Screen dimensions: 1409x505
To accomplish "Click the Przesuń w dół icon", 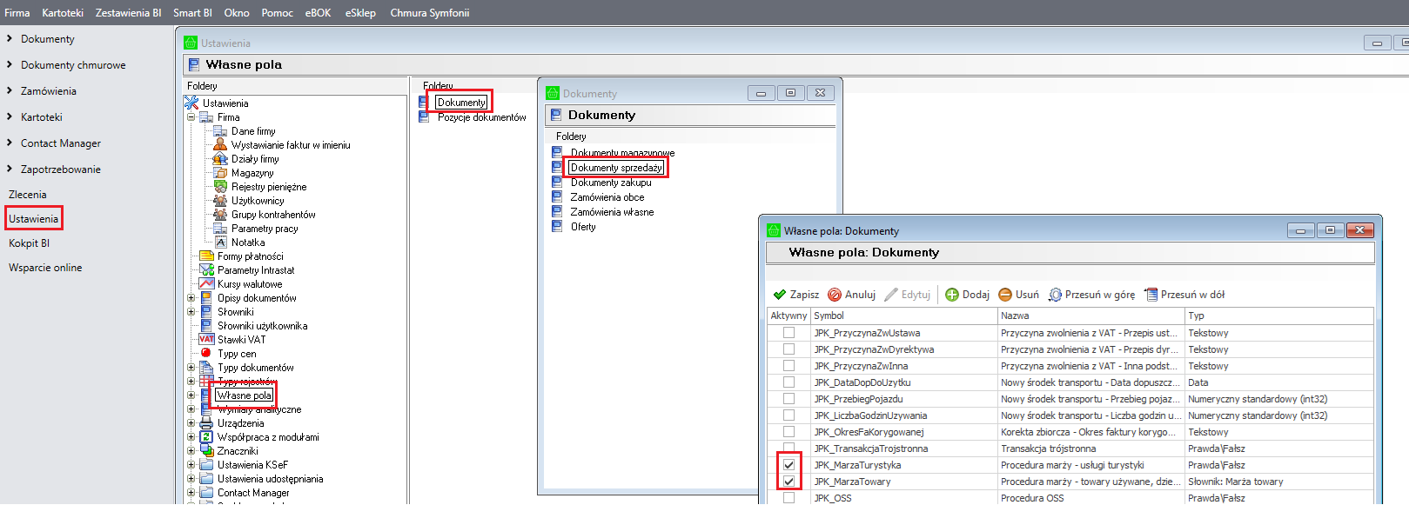I will tap(1151, 295).
